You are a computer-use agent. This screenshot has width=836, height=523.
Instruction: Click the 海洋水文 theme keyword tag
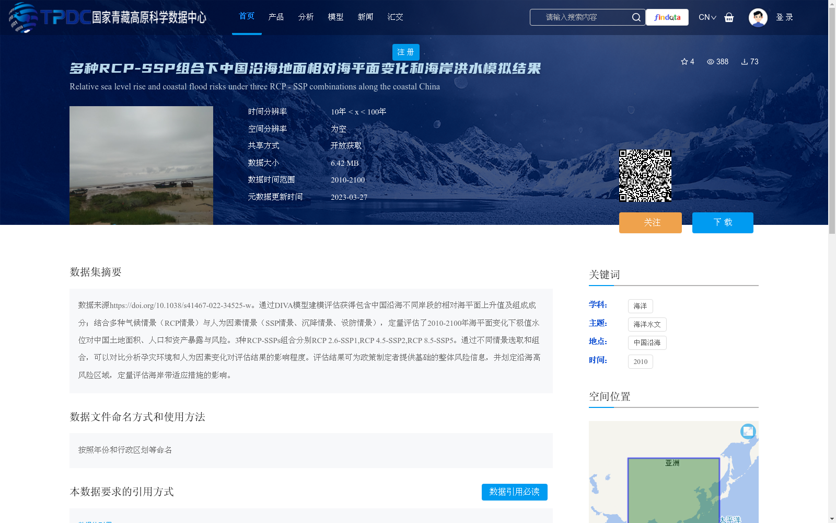647,325
